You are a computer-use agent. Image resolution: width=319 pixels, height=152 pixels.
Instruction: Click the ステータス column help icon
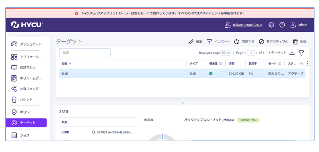(301, 64)
